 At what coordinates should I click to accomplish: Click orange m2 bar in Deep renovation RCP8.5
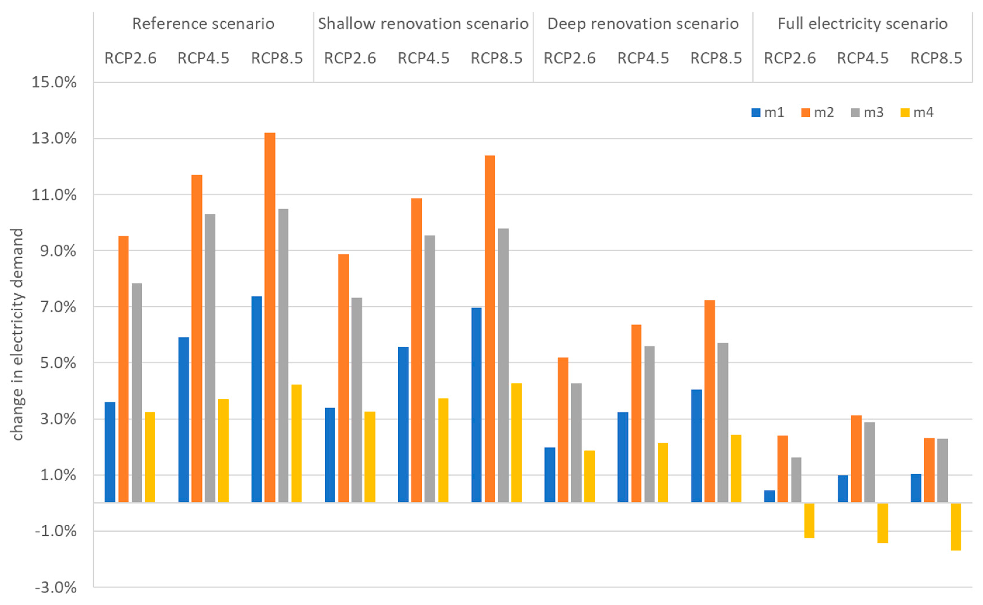pyautogui.click(x=709, y=401)
